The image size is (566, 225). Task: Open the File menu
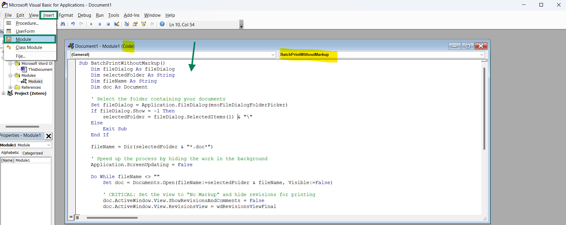click(x=8, y=15)
